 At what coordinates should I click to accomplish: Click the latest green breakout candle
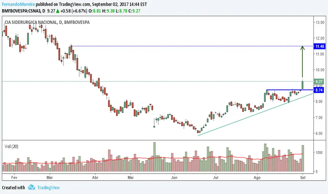[x=302, y=84]
